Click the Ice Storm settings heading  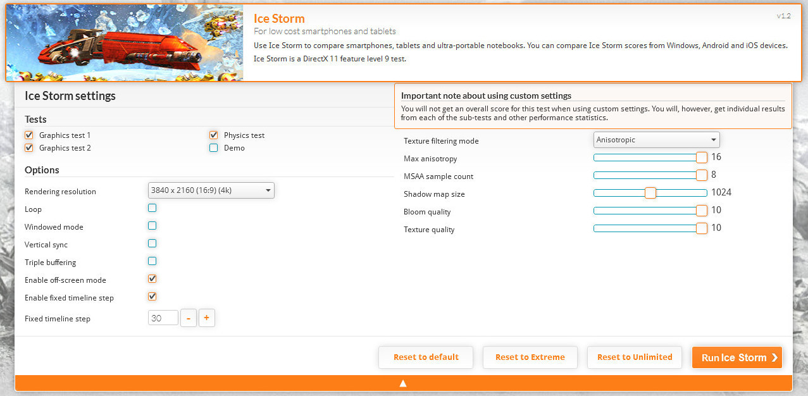click(x=70, y=96)
